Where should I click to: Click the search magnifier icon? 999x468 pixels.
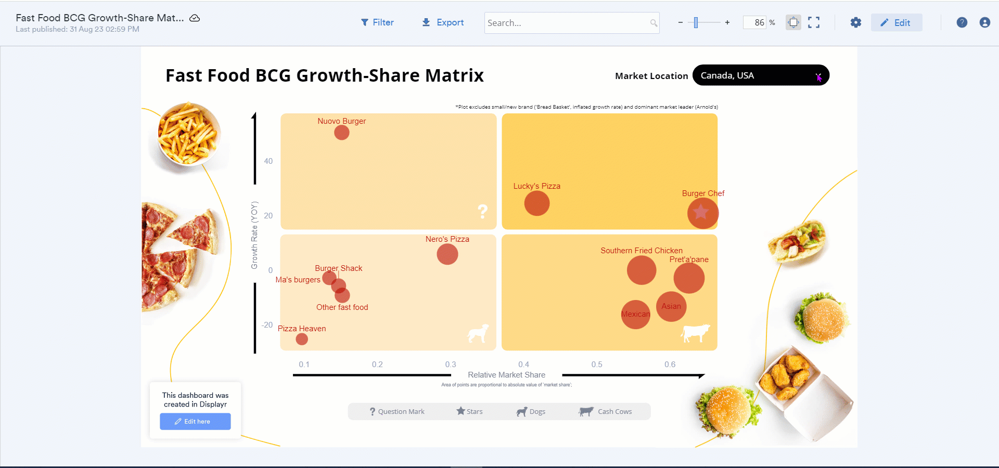pos(654,23)
